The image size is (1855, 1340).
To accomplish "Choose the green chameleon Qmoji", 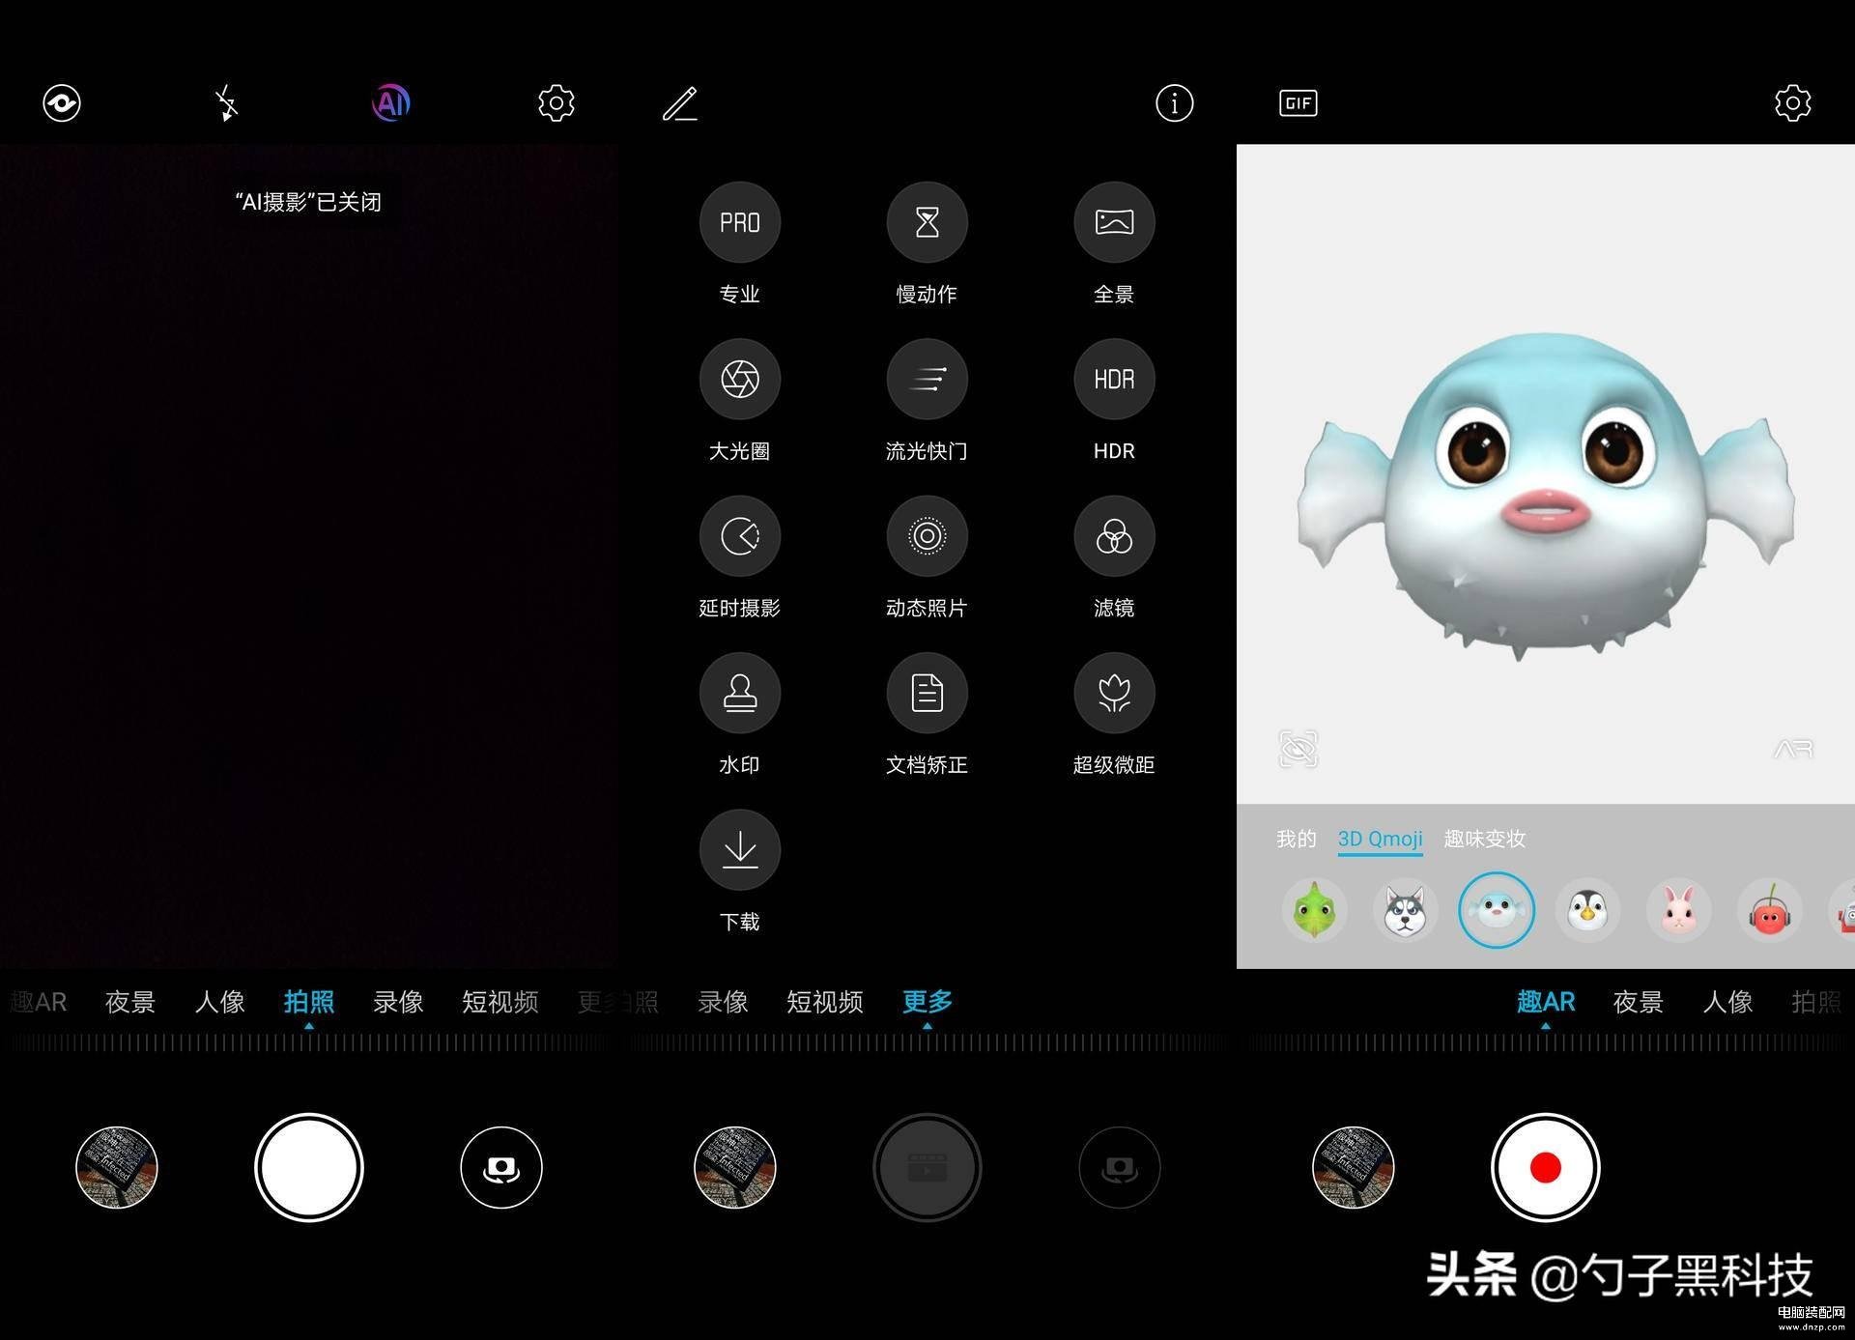I will coord(1314,910).
